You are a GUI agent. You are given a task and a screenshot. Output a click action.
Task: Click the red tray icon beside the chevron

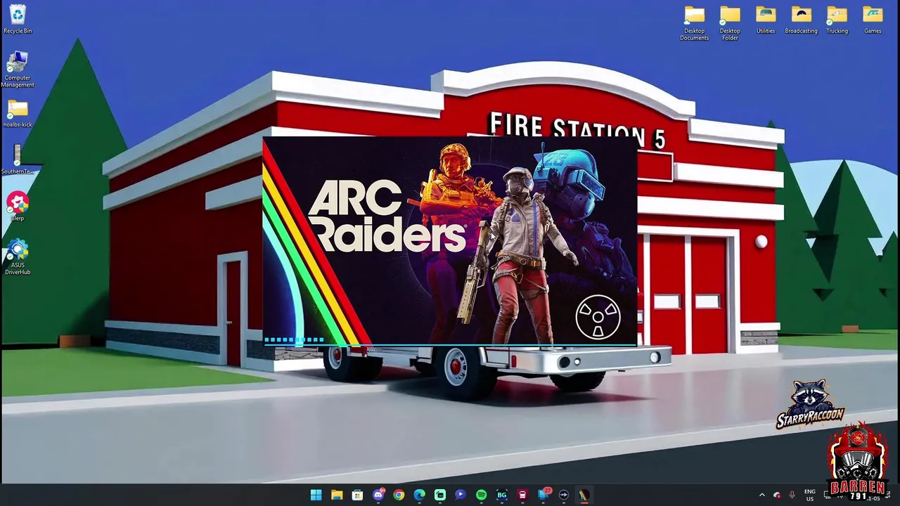click(x=777, y=495)
